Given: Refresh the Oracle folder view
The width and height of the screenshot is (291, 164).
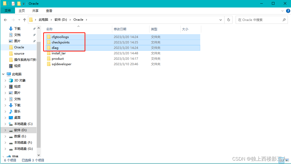Looking at the screenshot, I should click(229, 20).
